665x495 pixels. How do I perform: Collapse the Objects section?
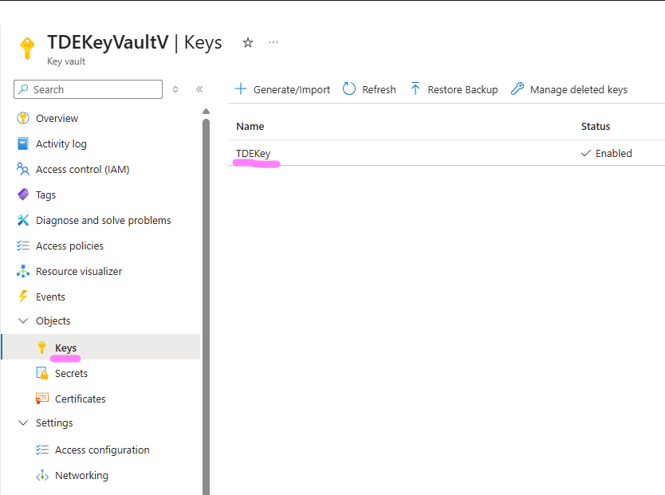22,320
